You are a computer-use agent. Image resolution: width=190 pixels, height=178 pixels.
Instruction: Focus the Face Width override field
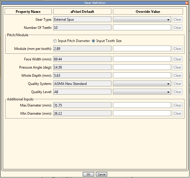(x=142, y=59)
